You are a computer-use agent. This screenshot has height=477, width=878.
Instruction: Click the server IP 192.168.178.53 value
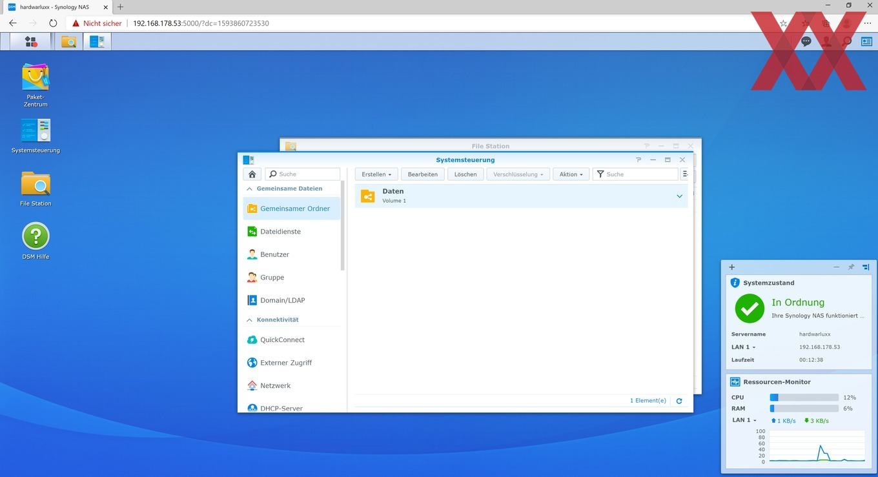[819, 347]
